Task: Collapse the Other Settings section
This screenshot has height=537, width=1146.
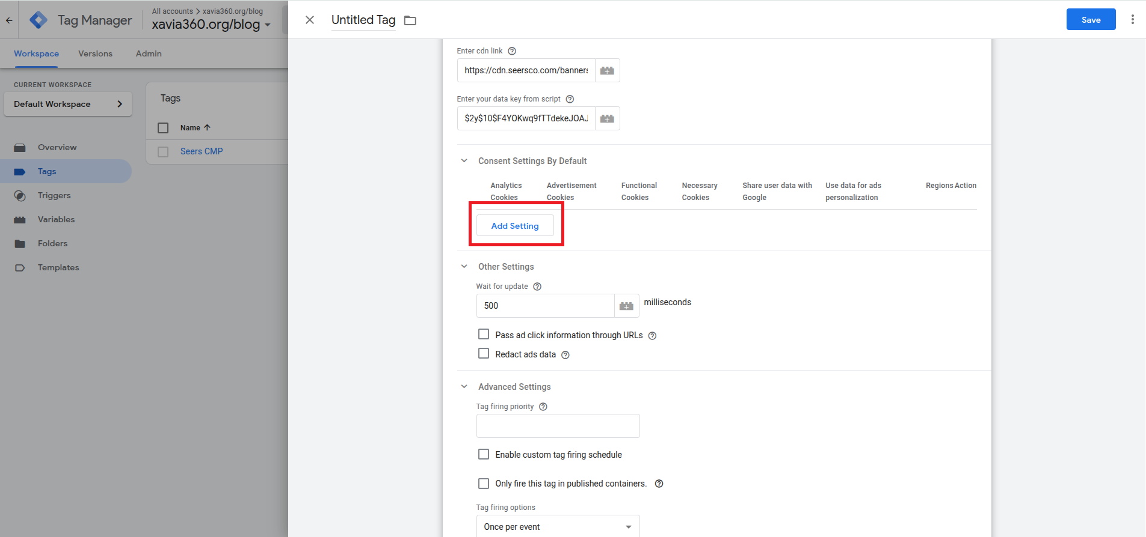Action: pos(464,266)
